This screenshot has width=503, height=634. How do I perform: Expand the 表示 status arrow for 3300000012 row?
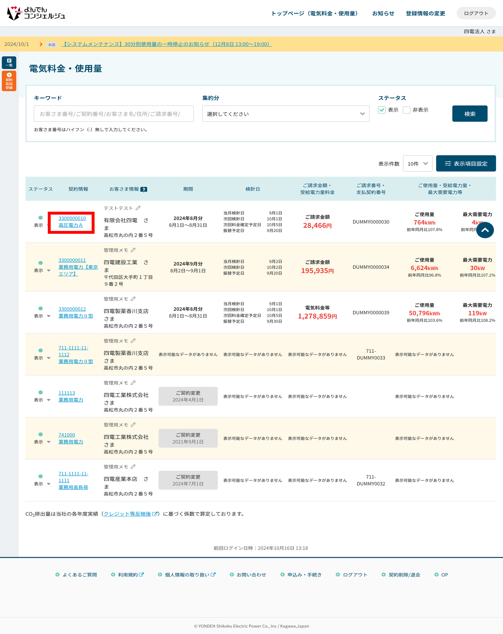click(49, 316)
